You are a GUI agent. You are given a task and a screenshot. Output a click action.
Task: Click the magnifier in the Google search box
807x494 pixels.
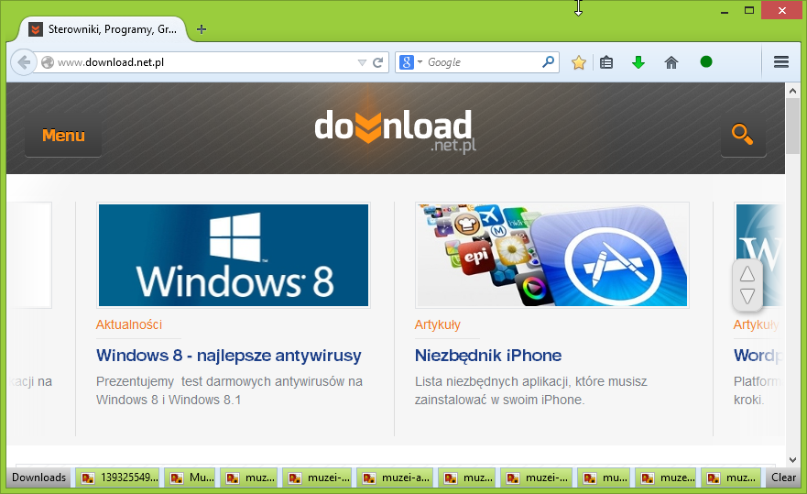pos(549,62)
